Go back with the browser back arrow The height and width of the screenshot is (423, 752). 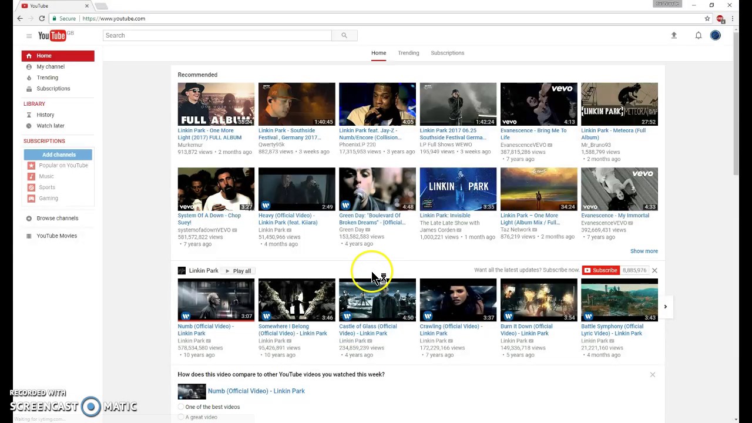pos(20,19)
